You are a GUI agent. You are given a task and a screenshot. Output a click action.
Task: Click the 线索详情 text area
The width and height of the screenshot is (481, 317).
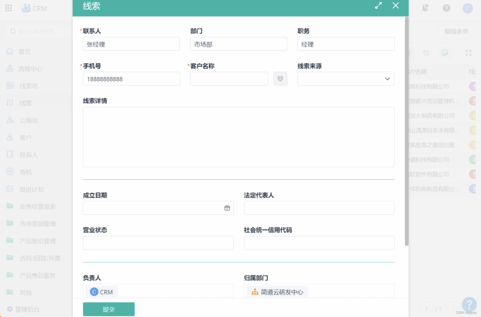tap(239, 137)
